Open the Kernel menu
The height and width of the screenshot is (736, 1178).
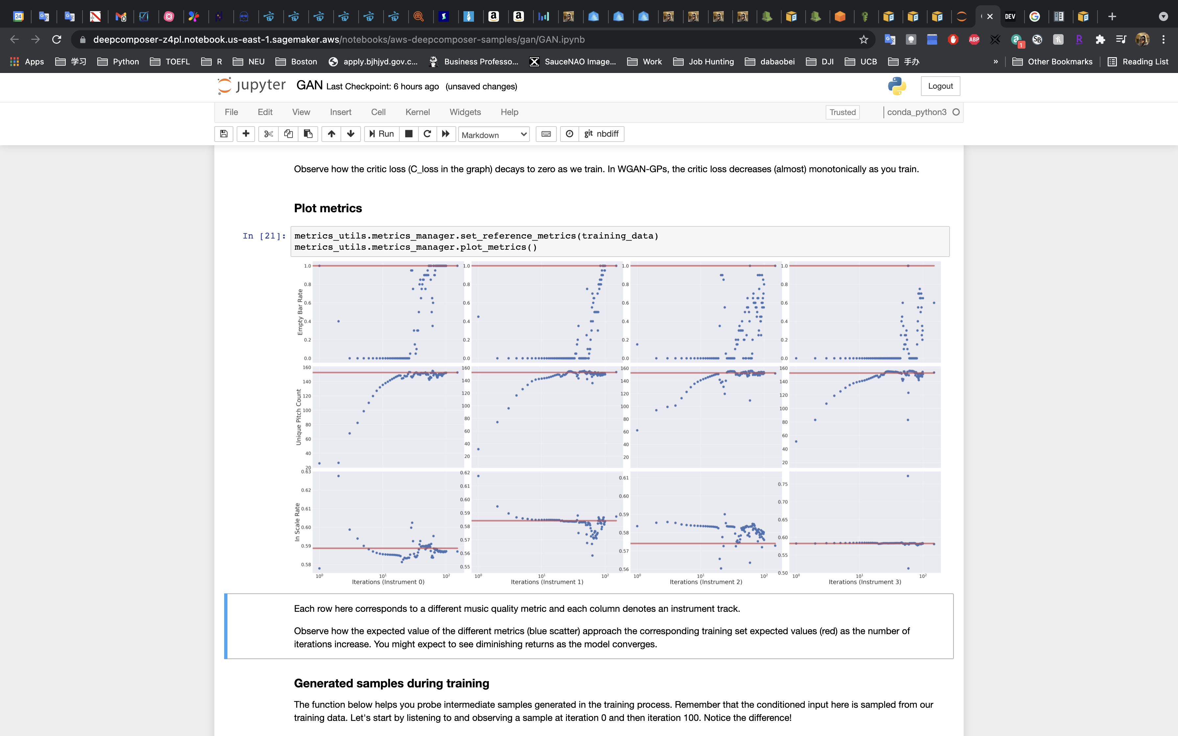tap(417, 112)
